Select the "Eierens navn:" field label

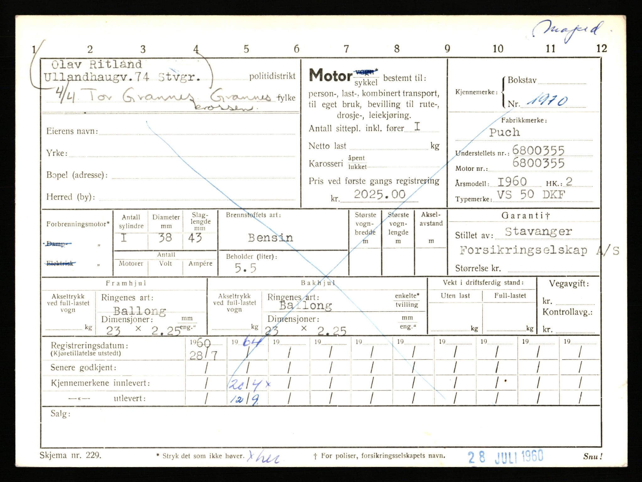point(72,131)
